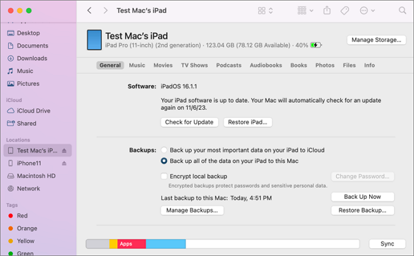Eject iPhone11 device
Viewport: 414px width, 256px height.
point(64,164)
